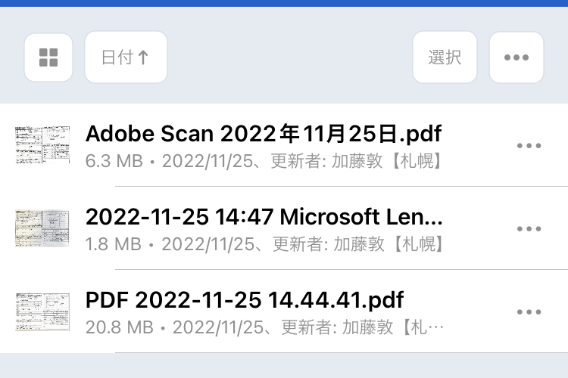Open the 日付 sort order dropdown
This screenshot has width=568, height=378.
[x=125, y=57]
